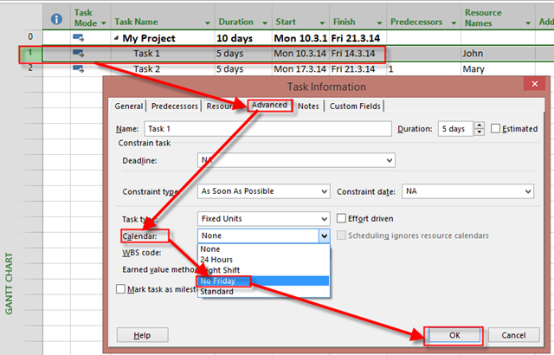Click the info icon column header
The image size is (554, 355).
click(57, 17)
